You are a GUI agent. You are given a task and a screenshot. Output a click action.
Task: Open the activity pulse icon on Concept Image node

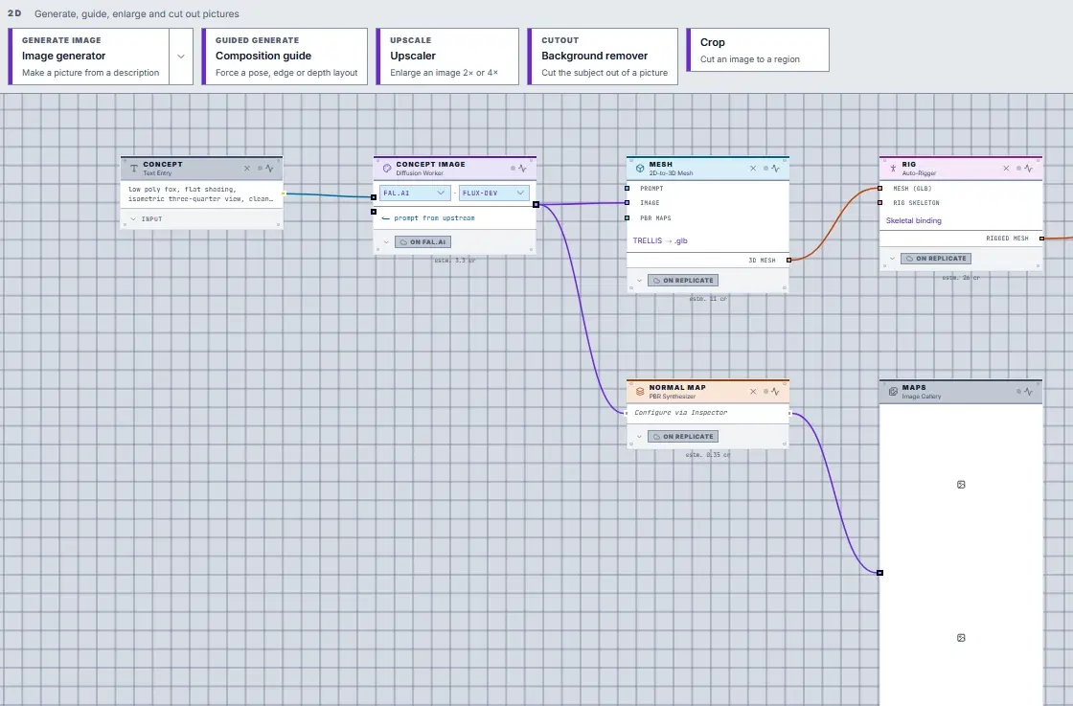click(522, 169)
